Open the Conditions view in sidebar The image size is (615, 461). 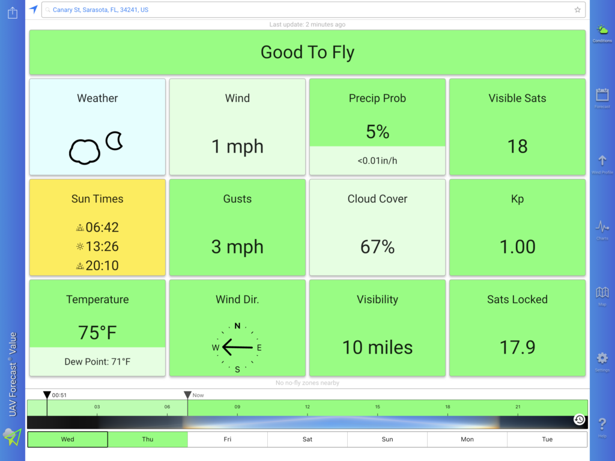click(x=602, y=34)
